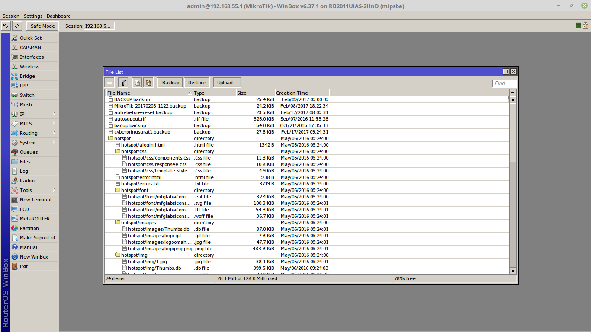The height and width of the screenshot is (332, 591).
Task: Open the LCD settings
Action: click(x=34, y=209)
